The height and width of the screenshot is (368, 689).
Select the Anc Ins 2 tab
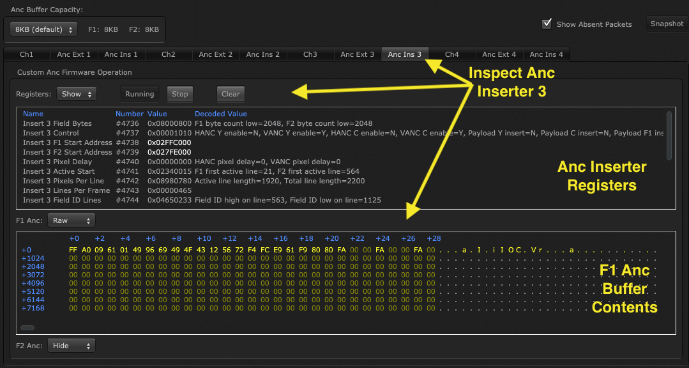click(263, 54)
